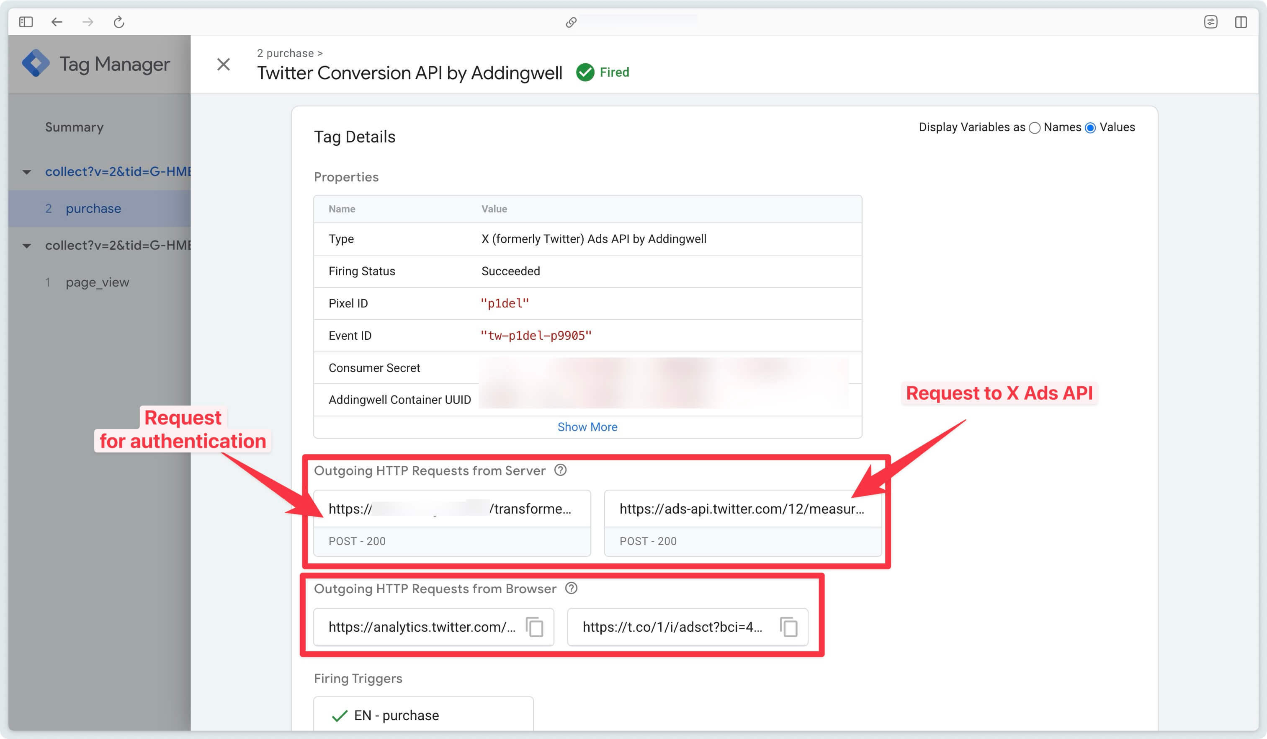Click the first collect?v=2&tid=G-HM request label
Screen dimensions: 1267x739
(118, 171)
